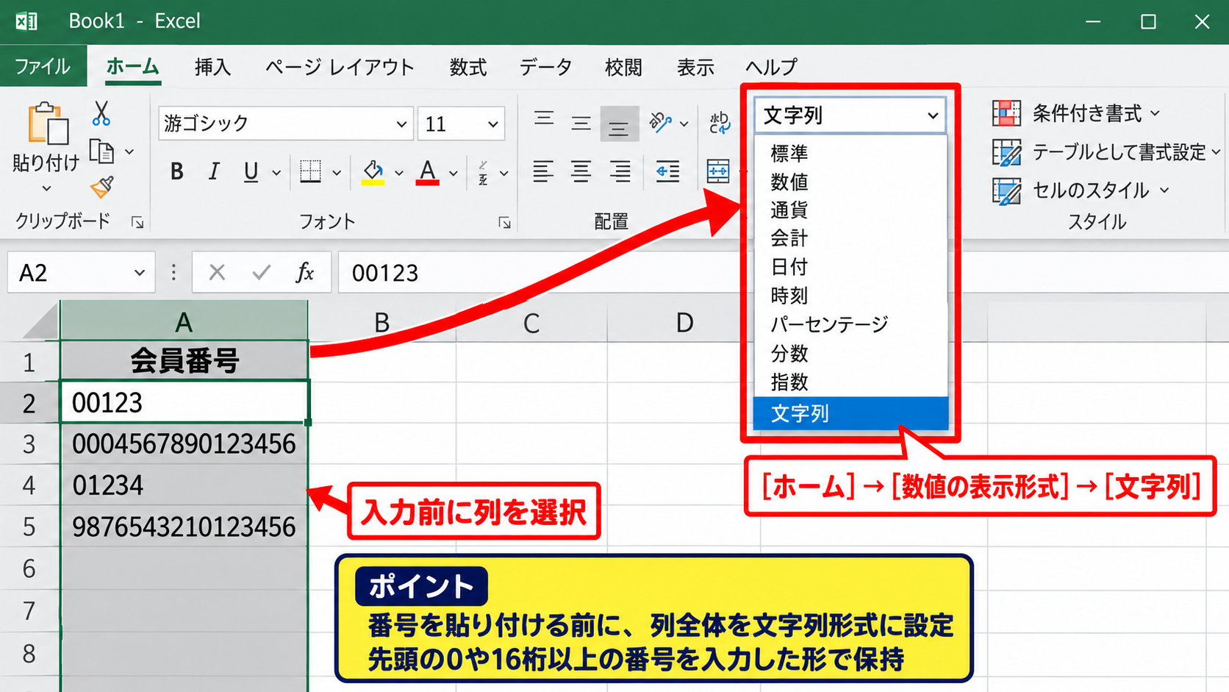Click the insert function fx icon
The width and height of the screenshot is (1229, 692).
click(304, 273)
